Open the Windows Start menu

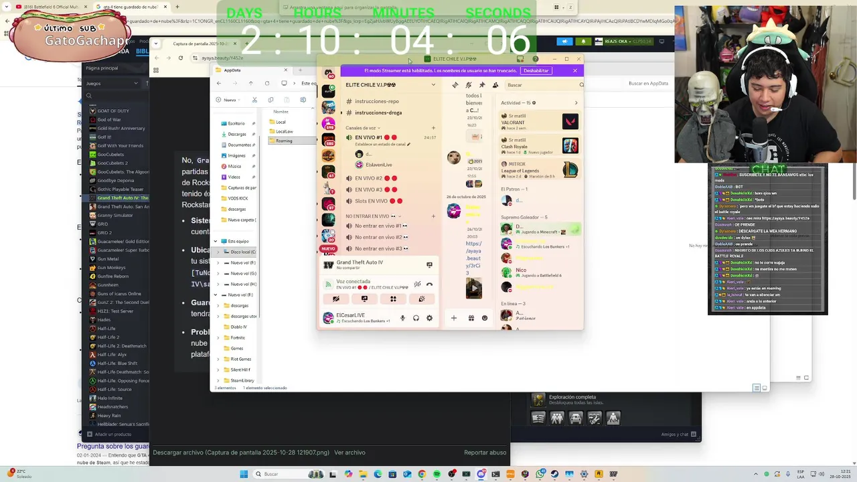click(244, 474)
